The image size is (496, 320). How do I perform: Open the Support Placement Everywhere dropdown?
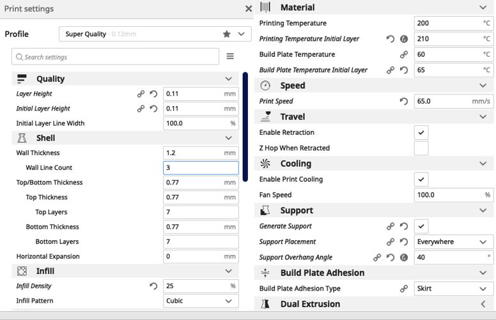coord(453,242)
